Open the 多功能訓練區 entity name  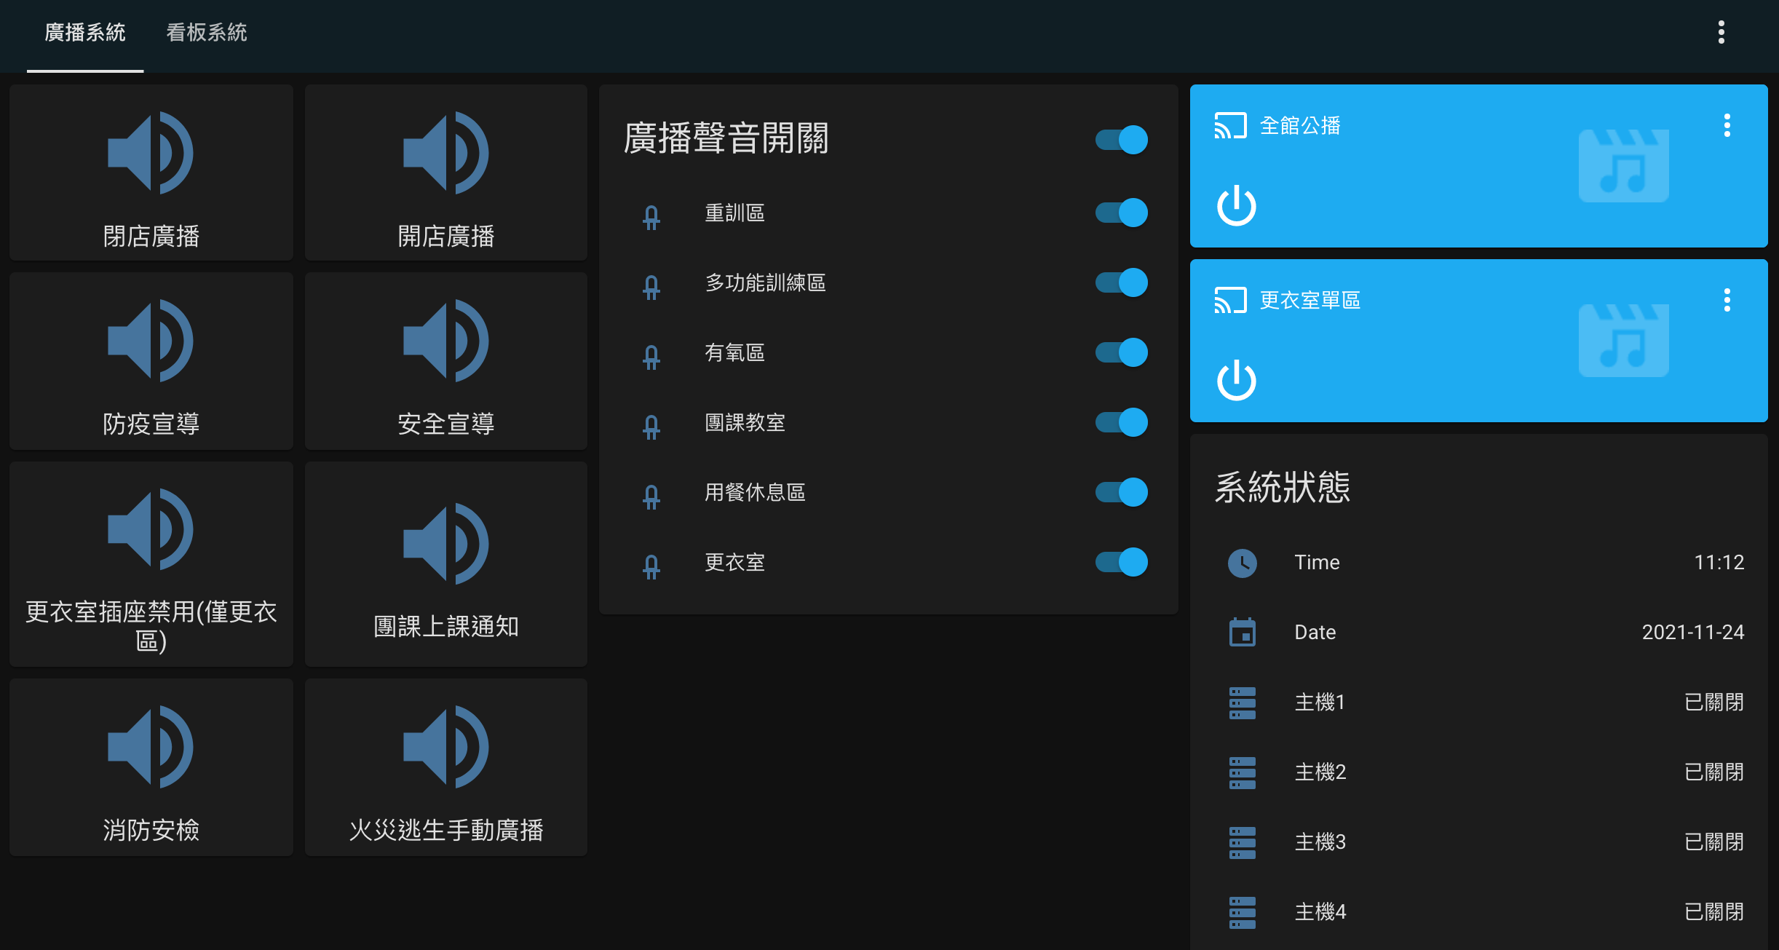coord(765,283)
